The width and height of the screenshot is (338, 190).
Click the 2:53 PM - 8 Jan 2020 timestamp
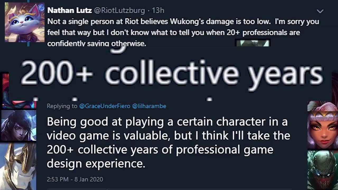(75, 179)
